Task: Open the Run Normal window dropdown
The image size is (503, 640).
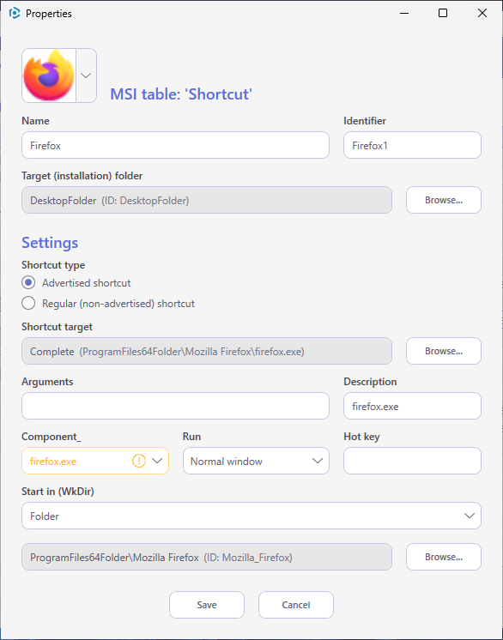Action: (x=256, y=461)
